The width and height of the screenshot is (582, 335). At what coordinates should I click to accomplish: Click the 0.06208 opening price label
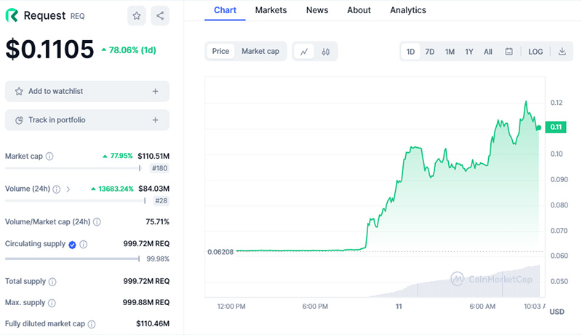[220, 252]
